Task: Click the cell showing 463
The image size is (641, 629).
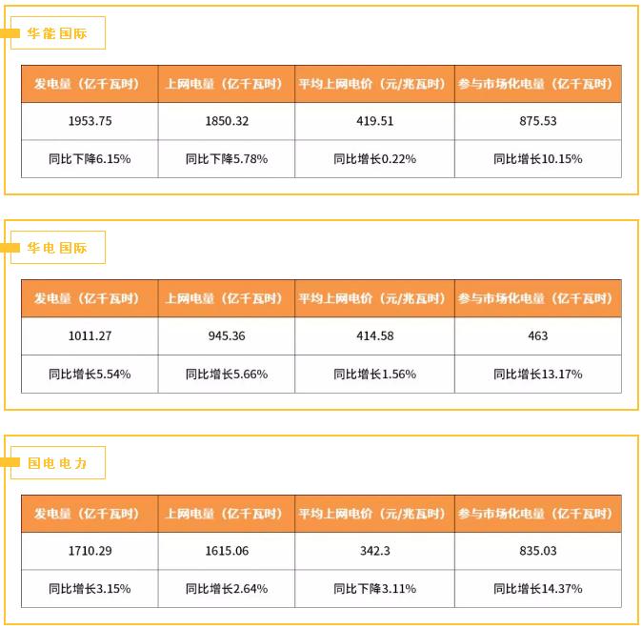Action: pos(538,336)
